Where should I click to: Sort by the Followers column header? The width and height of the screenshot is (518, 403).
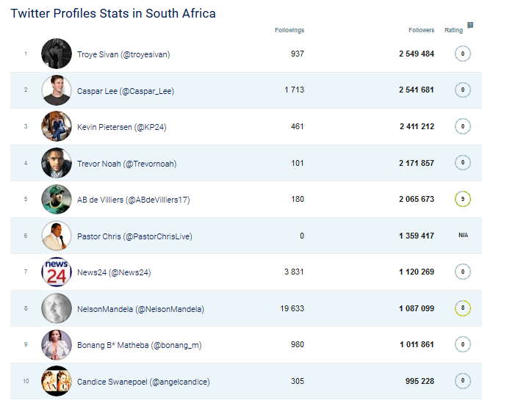(x=421, y=30)
